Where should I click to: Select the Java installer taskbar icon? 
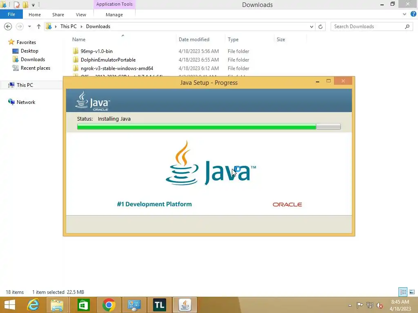point(185,305)
